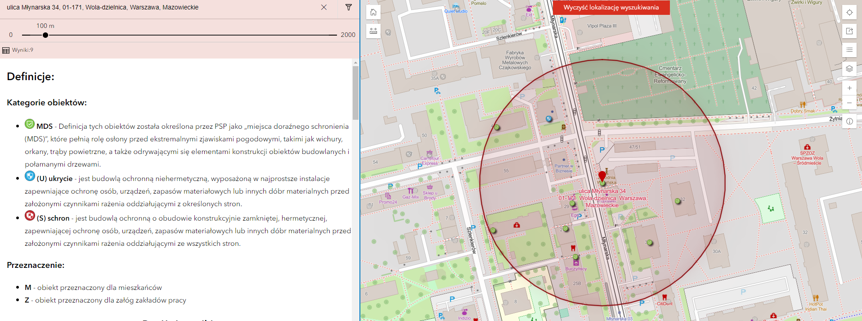Open the map layers icon
Viewport: 862px width, 321px height.
(849, 68)
